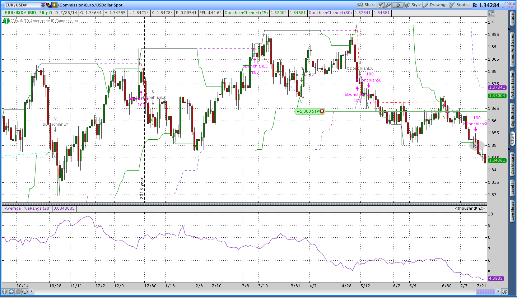
Task: Click the EUR/USD# (BID) 20 y D label
Action: (28, 13)
